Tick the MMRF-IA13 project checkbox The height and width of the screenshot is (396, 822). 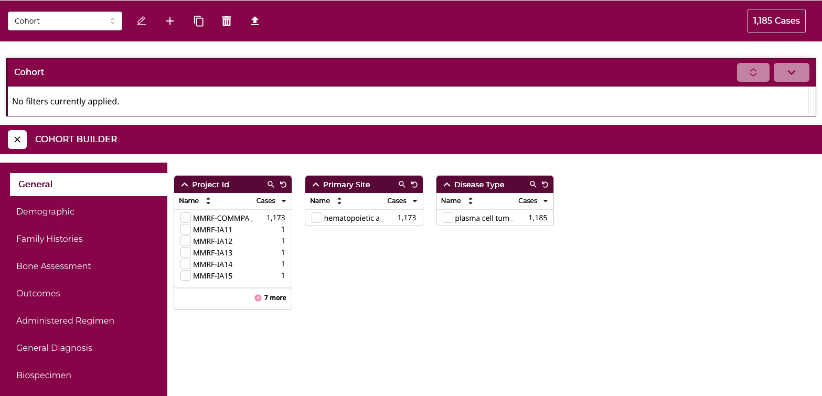tap(186, 252)
